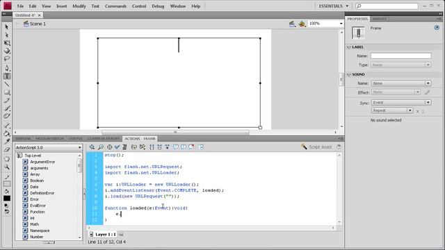Switch to the LIBRARY tab
445x250 pixels.
pos(380,19)
